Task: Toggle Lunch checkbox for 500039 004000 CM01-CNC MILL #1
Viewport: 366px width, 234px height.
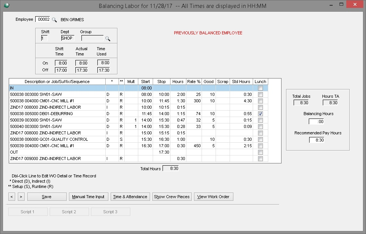Action: click(261, 146)
